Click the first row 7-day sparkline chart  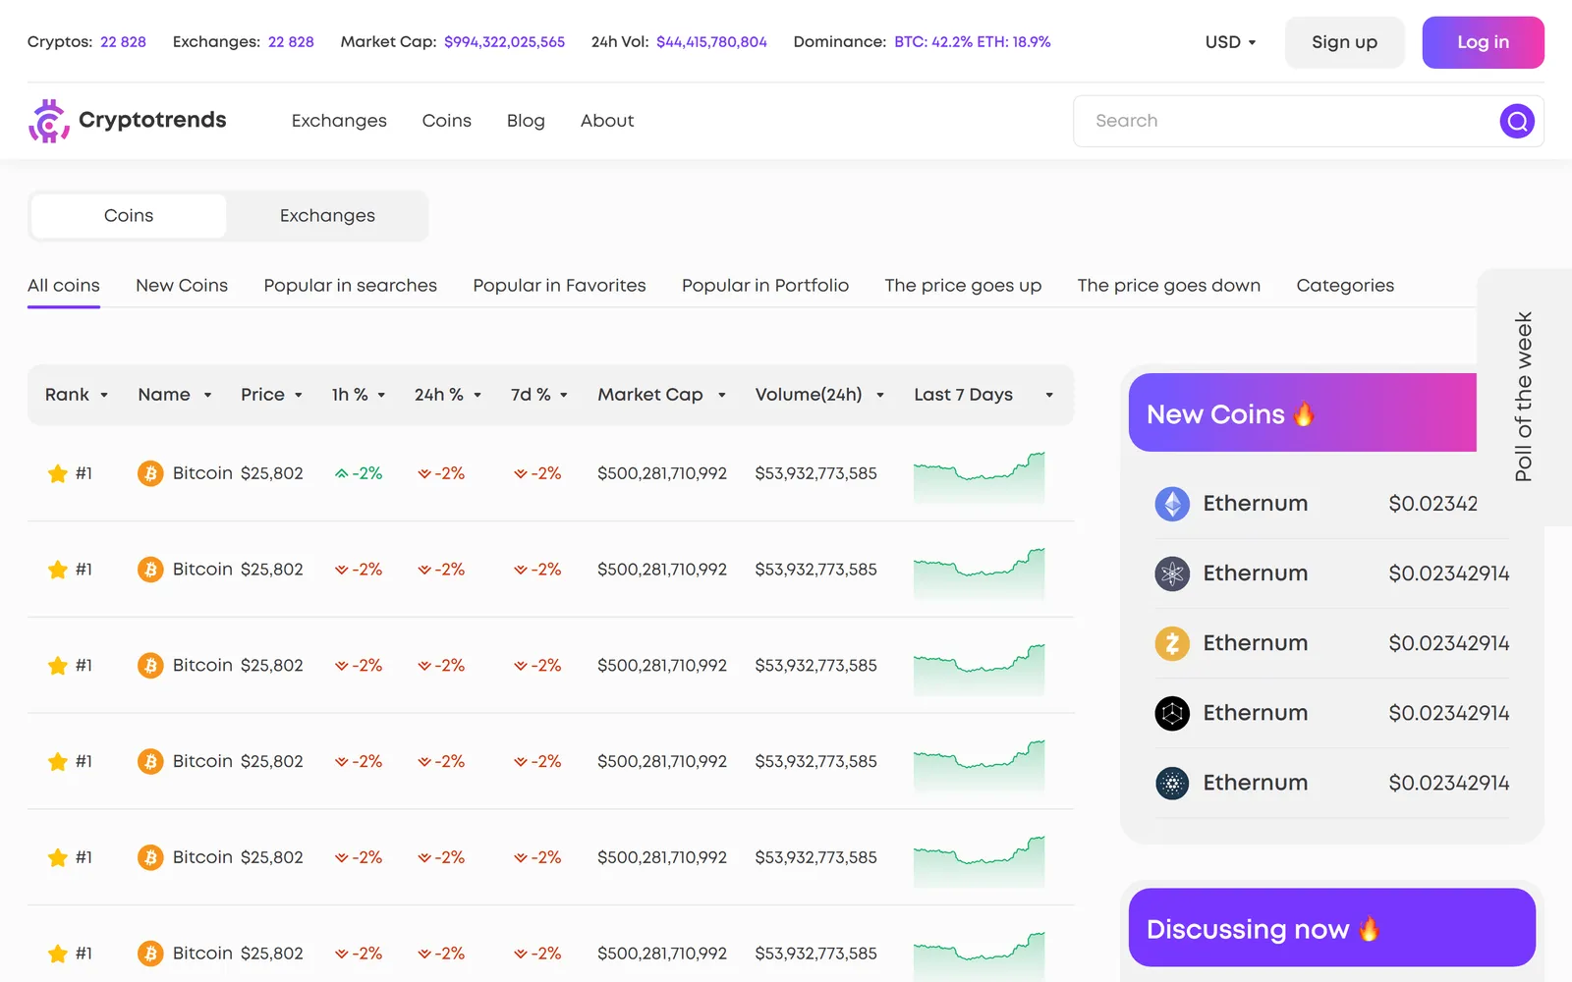979,477
